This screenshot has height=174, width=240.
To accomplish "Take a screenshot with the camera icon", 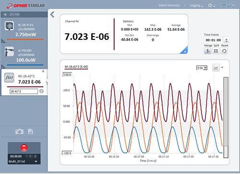I will 19,132.
